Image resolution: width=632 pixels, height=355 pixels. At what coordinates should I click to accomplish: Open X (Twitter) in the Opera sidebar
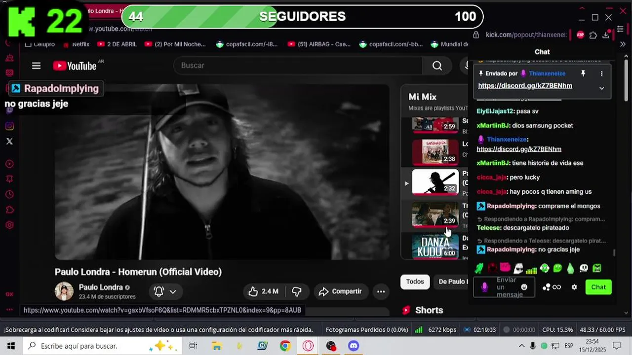coord(9,142)
